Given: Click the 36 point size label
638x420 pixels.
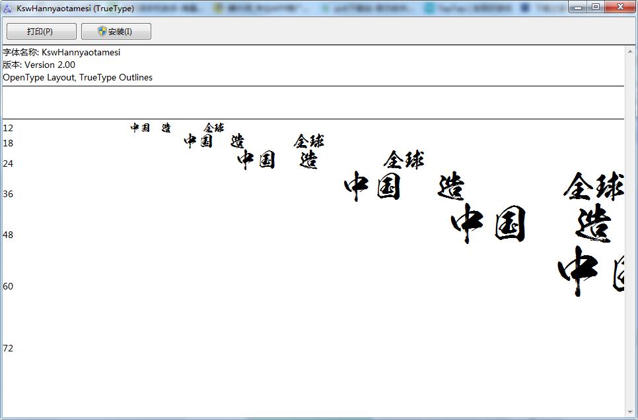Looking at the screenshot, I should pos(8,194).
